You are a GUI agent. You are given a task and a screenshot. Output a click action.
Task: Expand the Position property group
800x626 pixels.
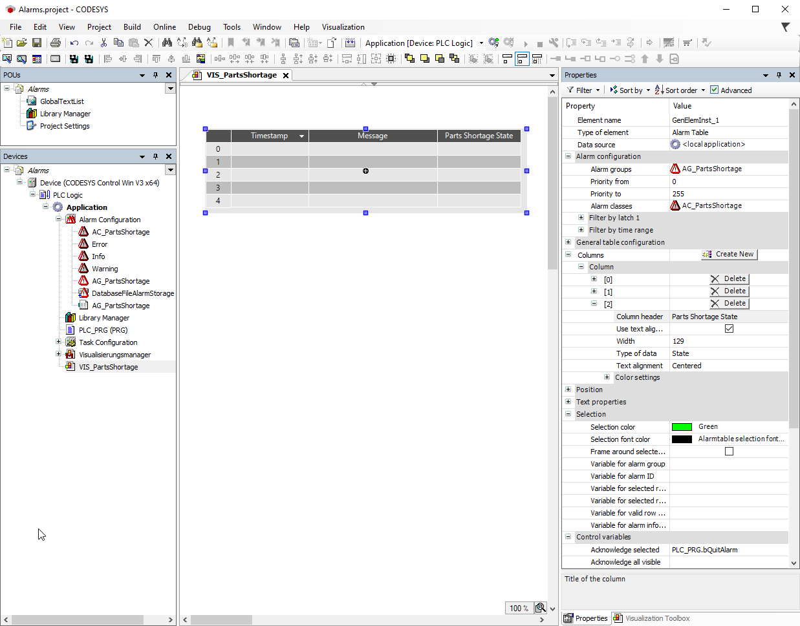click(x=568, y=390)
